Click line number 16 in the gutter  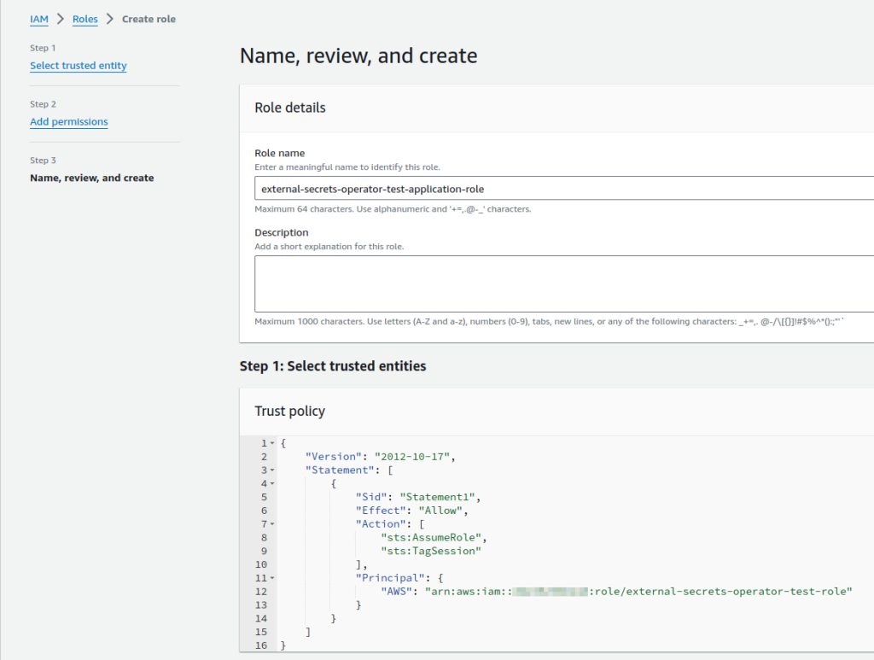point(261,645)
